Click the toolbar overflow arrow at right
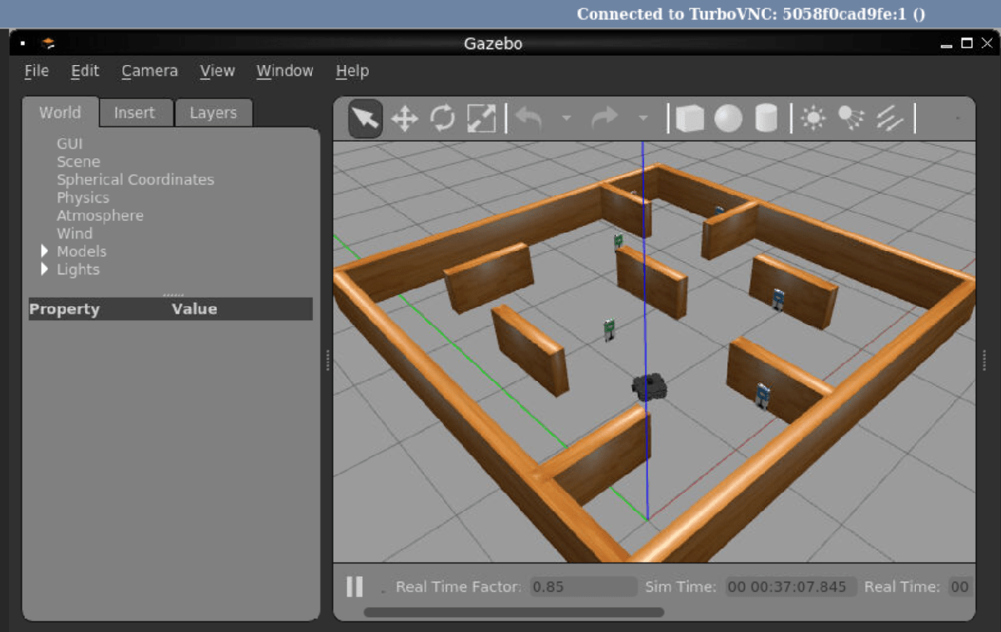 click(x=957, y=118)
